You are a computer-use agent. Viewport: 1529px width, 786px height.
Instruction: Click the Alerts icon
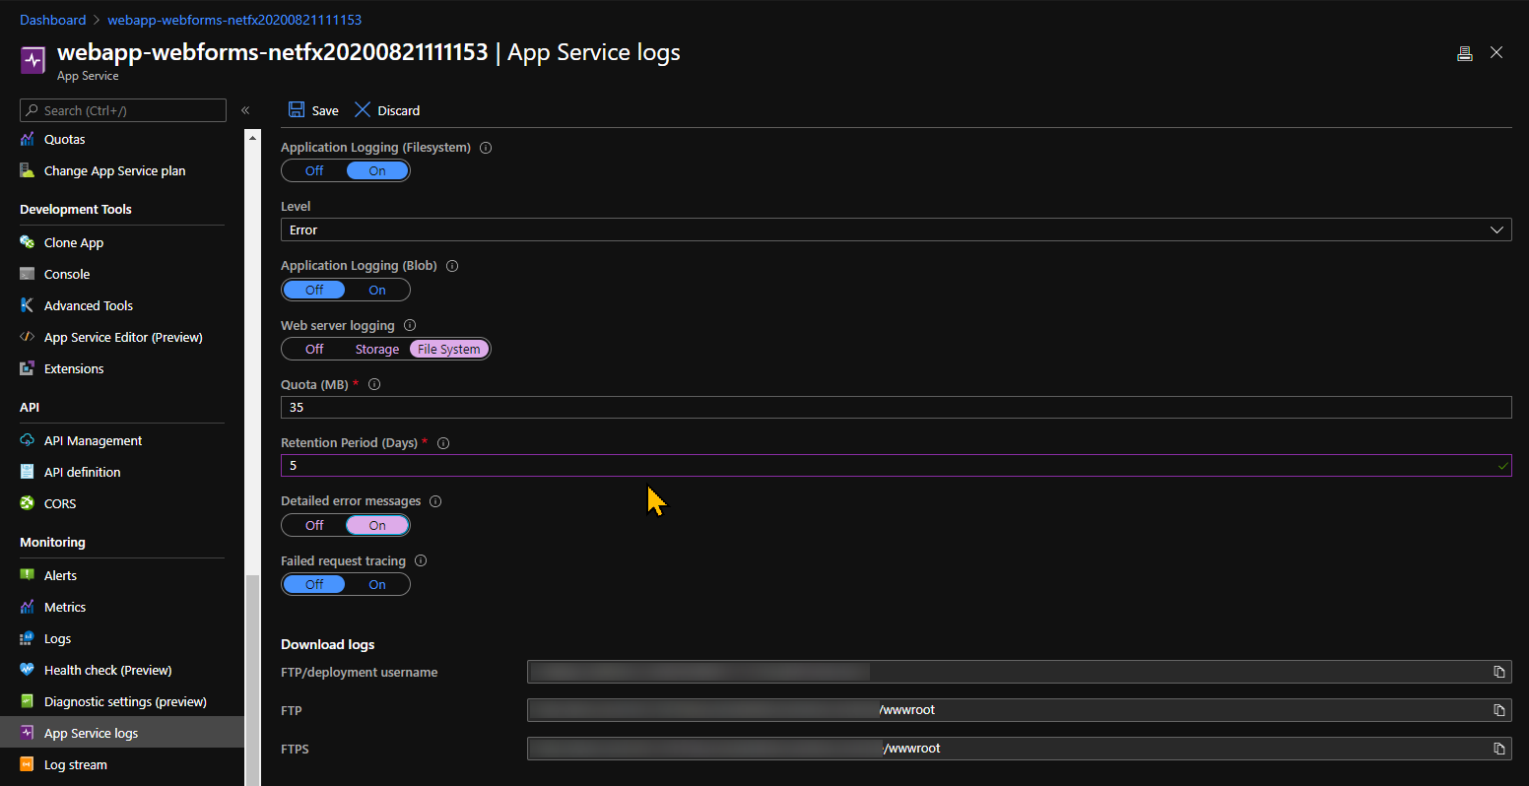pos(27,575)
